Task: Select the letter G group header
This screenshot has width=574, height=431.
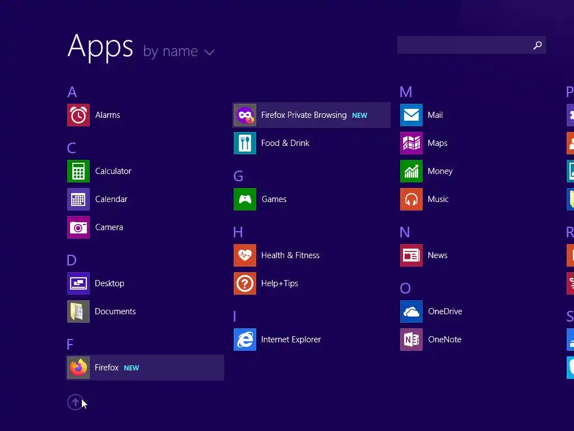Action: [238, 176]
